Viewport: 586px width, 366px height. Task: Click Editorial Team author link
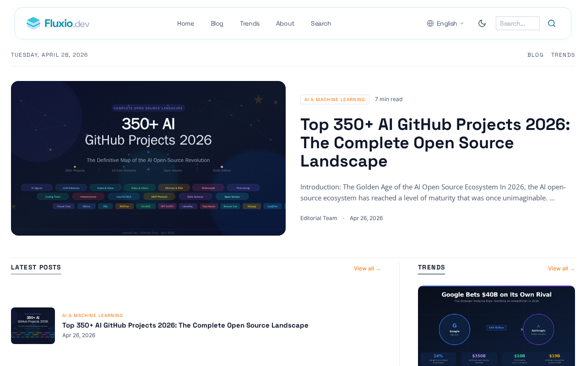(x=319, y=218)
